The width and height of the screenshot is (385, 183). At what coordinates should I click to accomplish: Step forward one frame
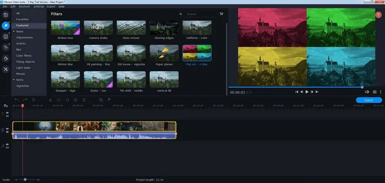(x=312, y=92)
